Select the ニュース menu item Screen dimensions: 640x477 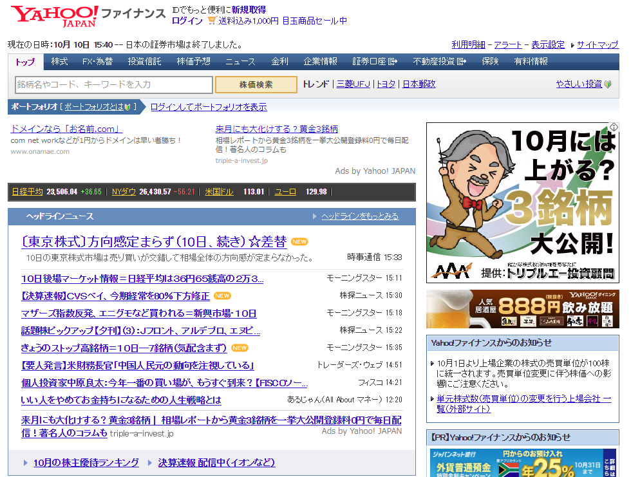240,62
